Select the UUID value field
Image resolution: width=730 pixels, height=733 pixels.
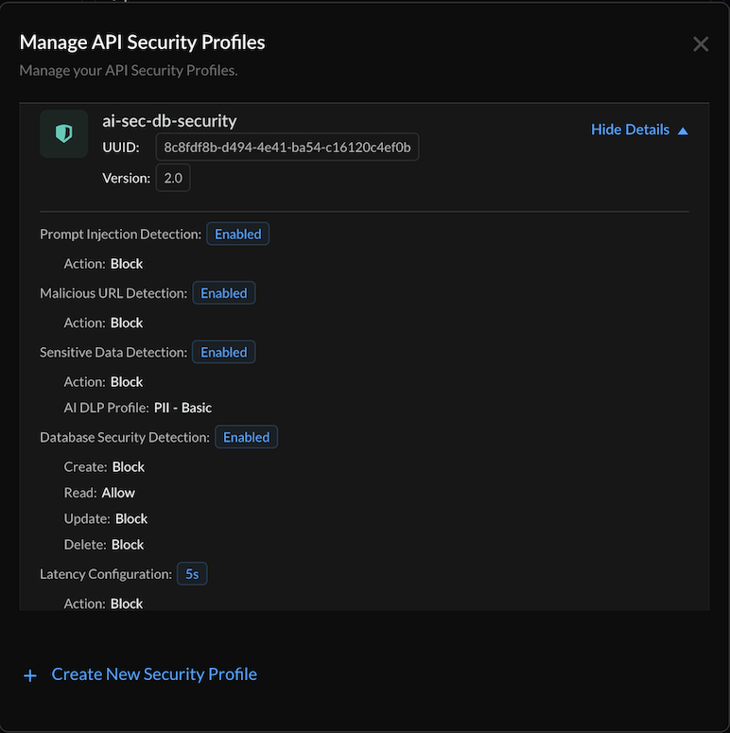pyautogui.click(x=287, y=148)
